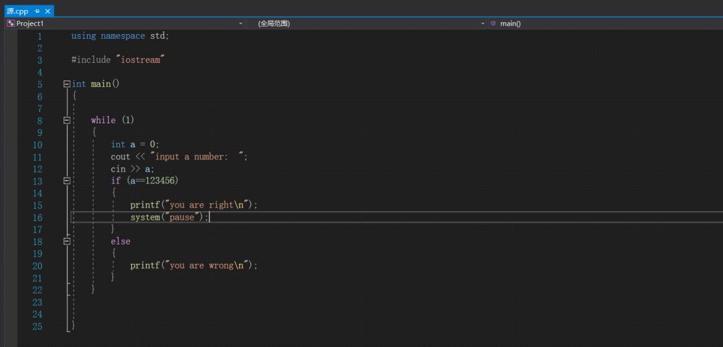Click line number 25 in the margin
This screenshot has width=723, height=347.
coord(37,326)
